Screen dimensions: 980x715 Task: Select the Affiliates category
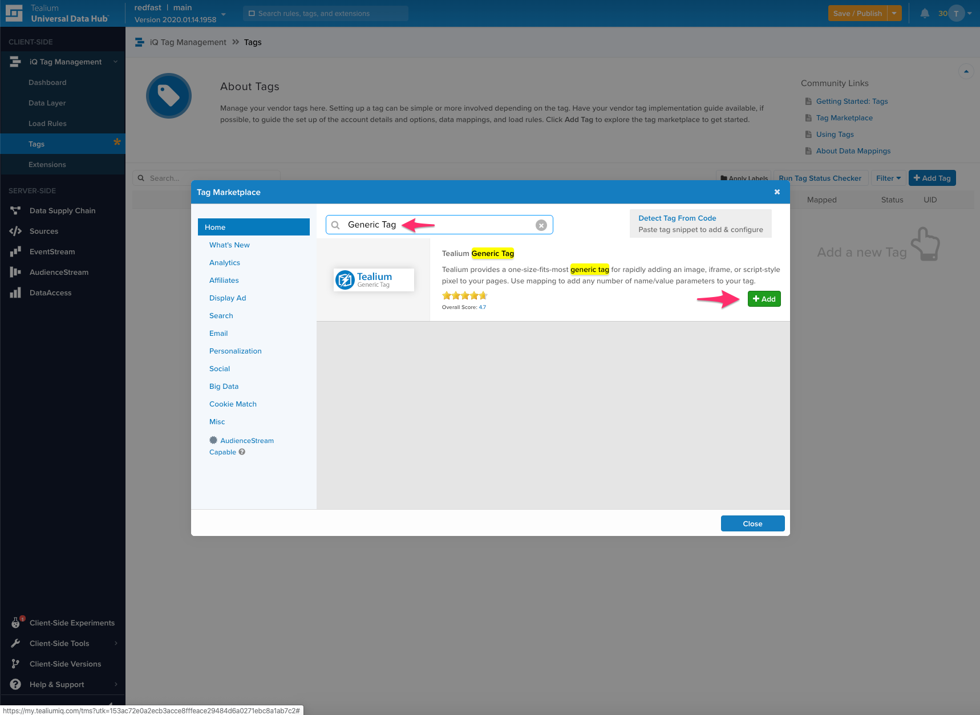pos(224,281)
